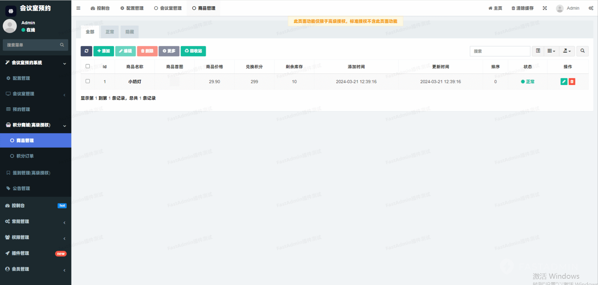Open the export data dropdown
This screenshot has height=285, width=598.
[x=567, y=51]
